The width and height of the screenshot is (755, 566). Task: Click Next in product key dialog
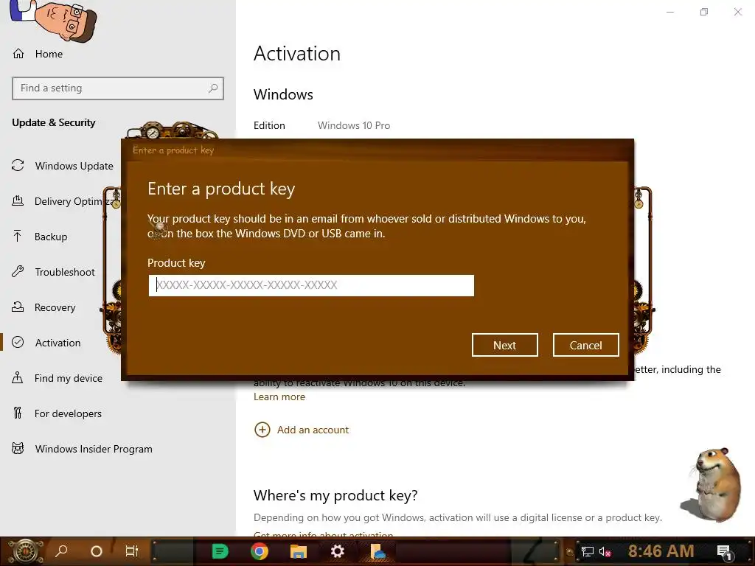[x=504, y=345]
